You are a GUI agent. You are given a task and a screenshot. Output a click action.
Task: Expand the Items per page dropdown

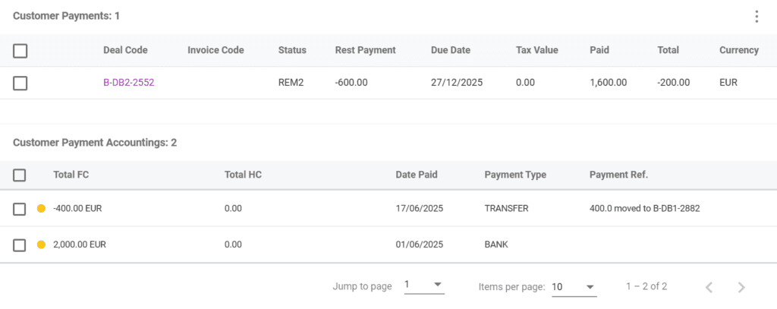coord(574,287)
